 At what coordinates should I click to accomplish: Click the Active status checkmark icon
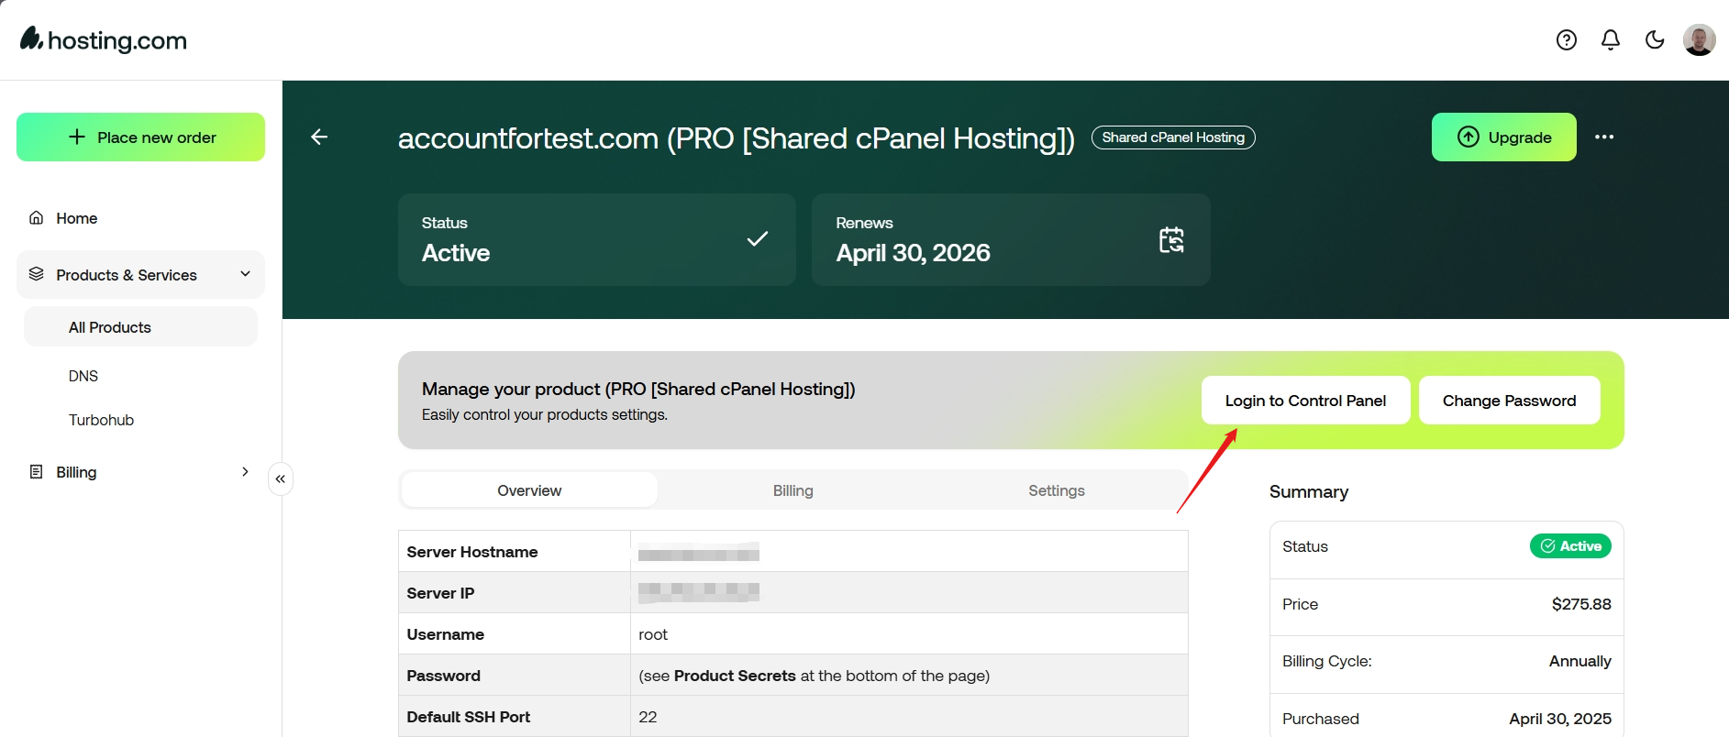point(758,239)
